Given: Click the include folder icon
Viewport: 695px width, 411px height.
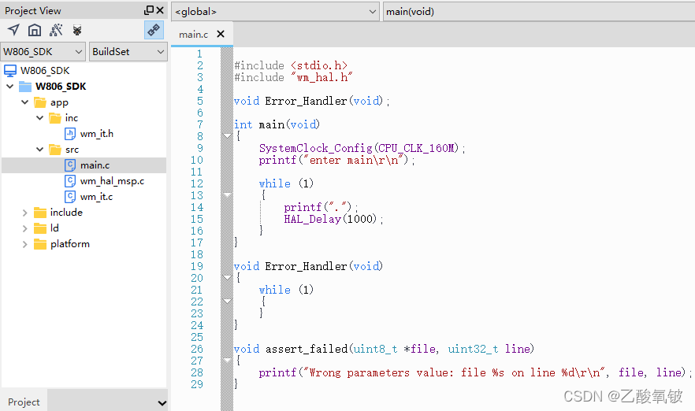Looking at the screenshot, I should [x=40, y=213].
